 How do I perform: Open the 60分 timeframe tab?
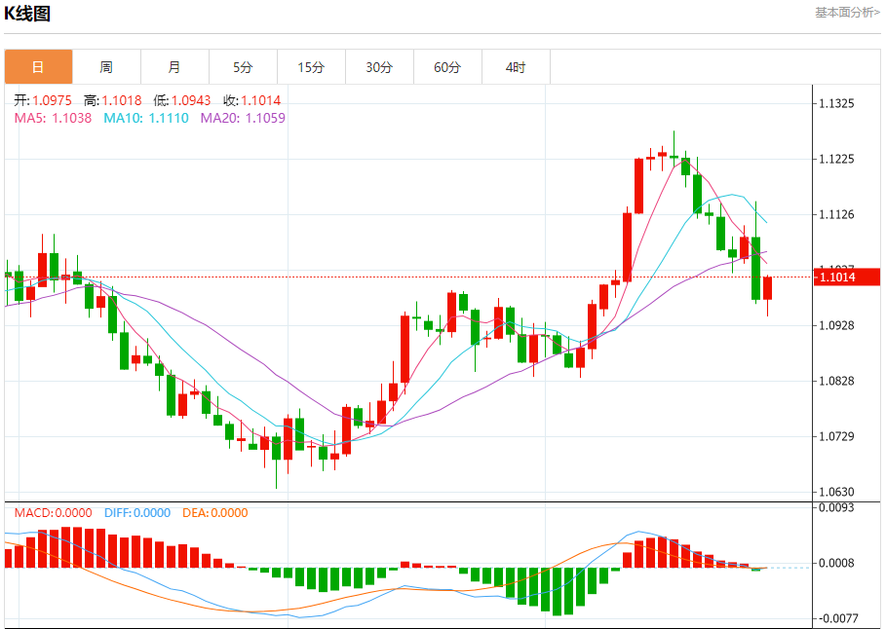(x=448, y=67)
